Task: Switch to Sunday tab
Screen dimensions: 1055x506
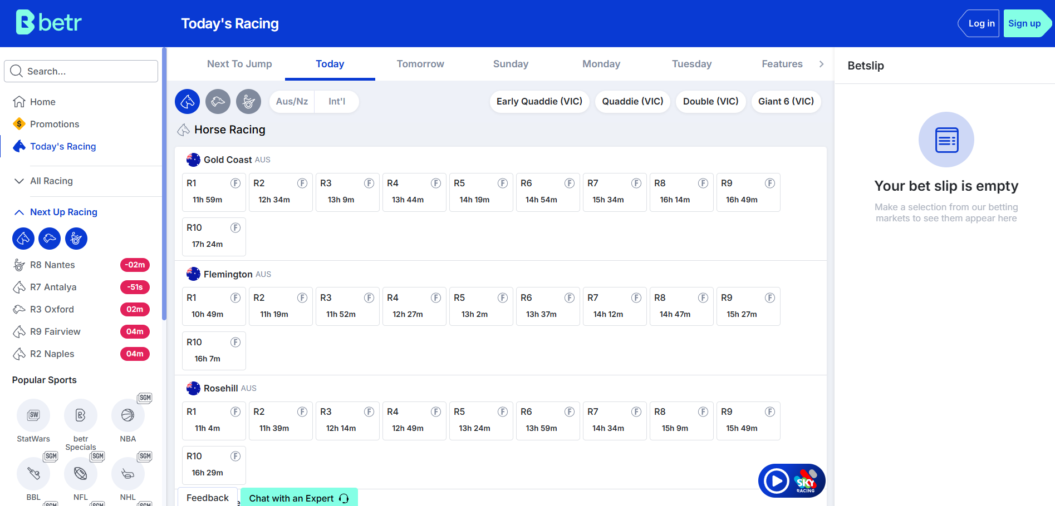Action: (511, 64)
